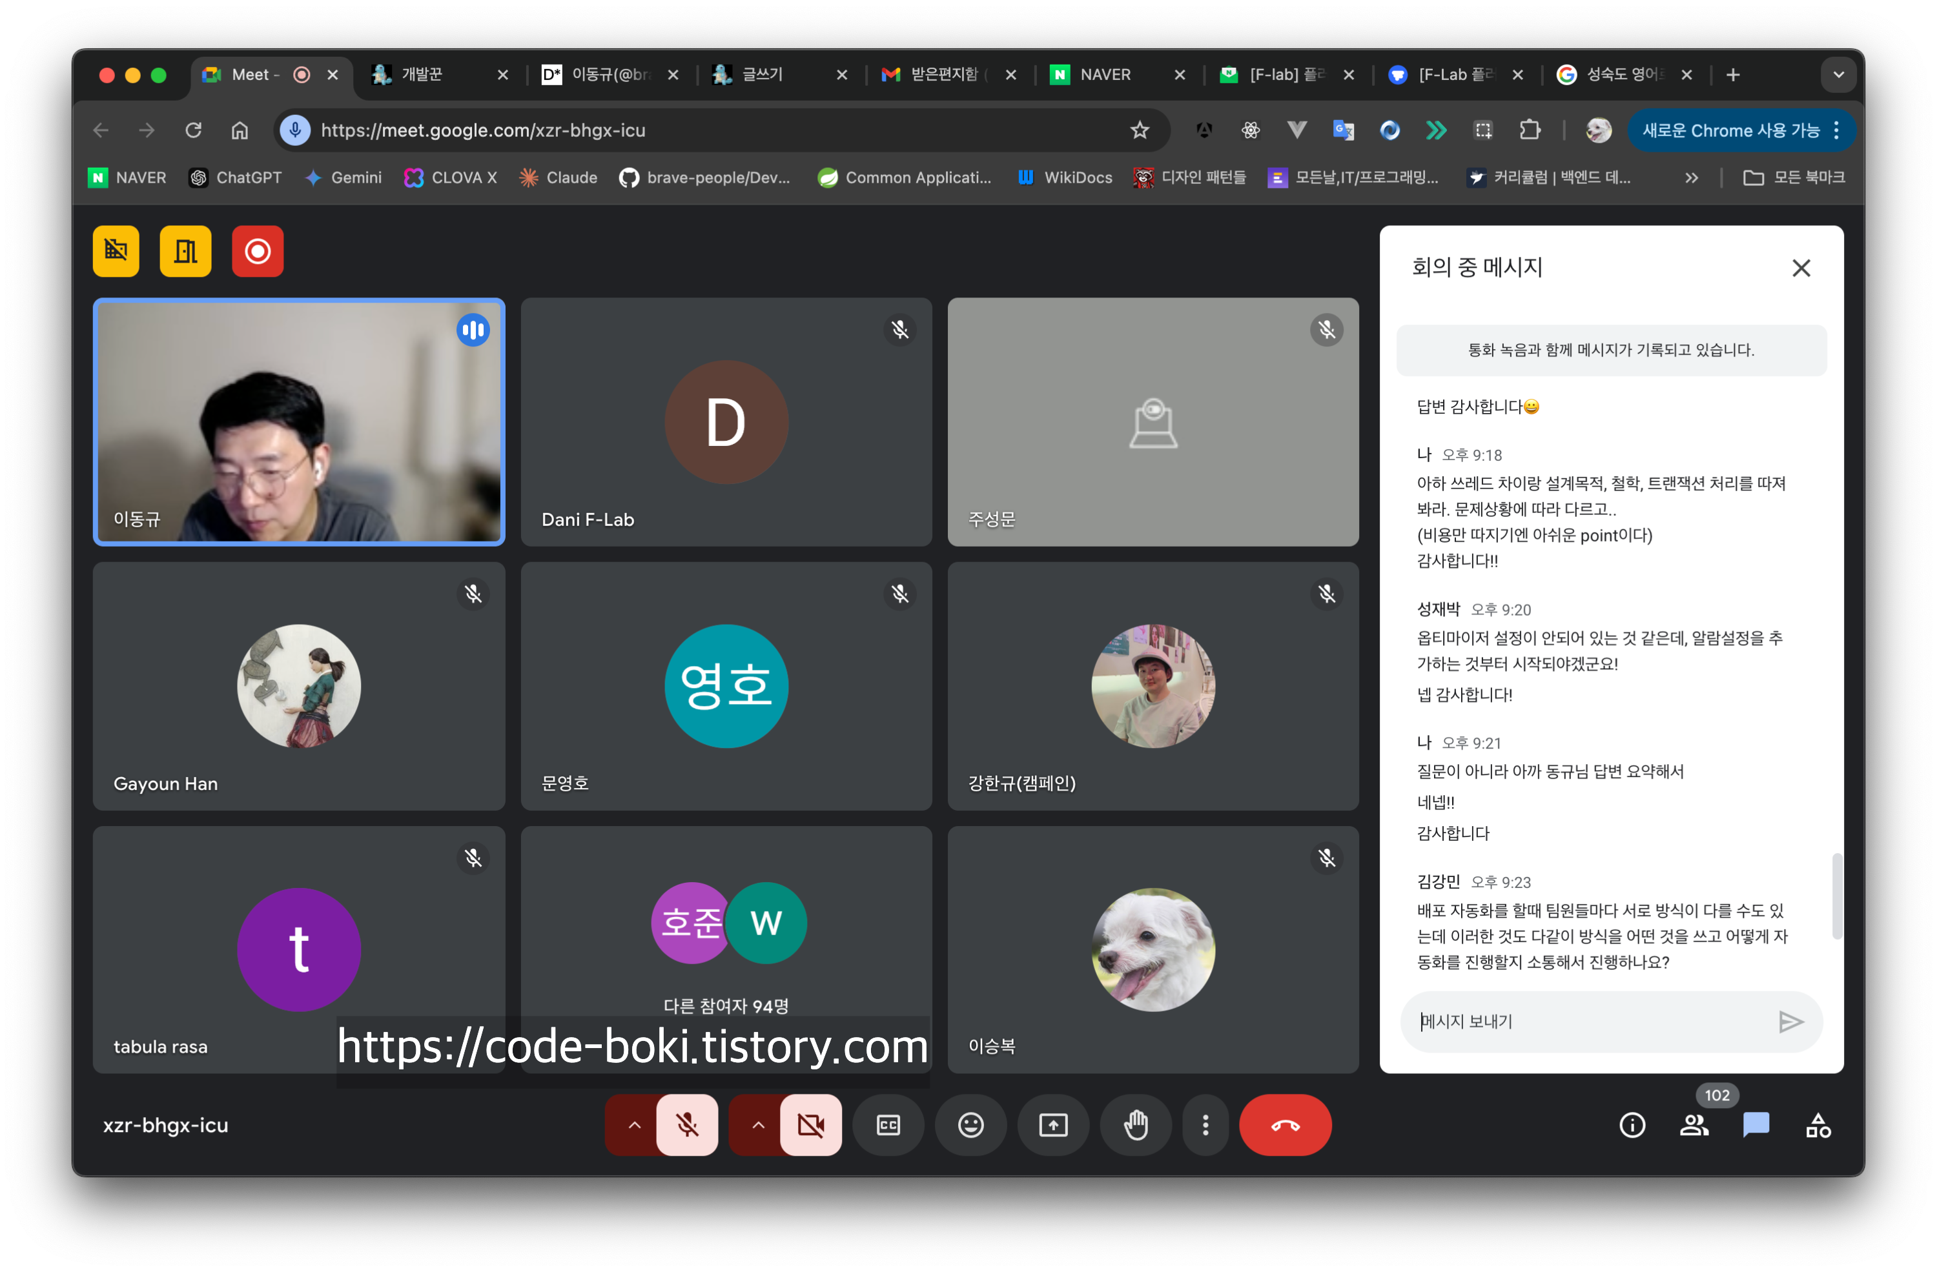Click the present screen icon

[x=1052, y=1125]
